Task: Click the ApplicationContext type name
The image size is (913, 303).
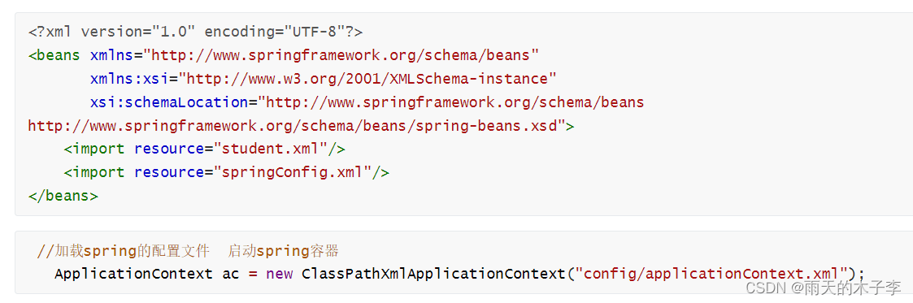Action: click(x=133, y=273)
